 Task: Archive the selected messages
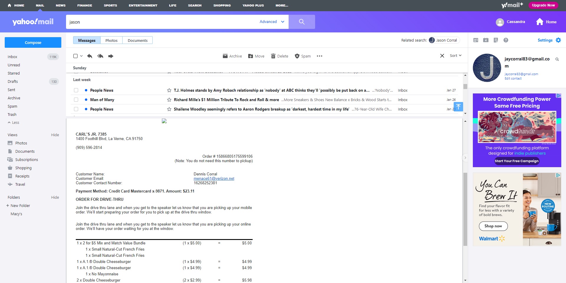(x=232, y=56)
